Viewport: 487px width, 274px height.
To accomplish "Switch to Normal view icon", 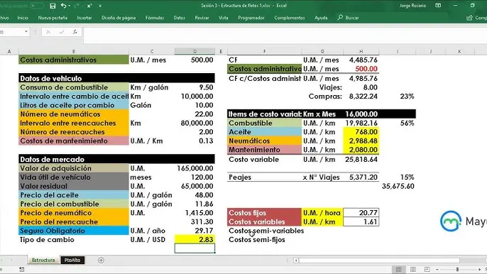I will [398, 269].
